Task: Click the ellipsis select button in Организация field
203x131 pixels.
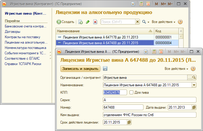Action: pos(190,78)
